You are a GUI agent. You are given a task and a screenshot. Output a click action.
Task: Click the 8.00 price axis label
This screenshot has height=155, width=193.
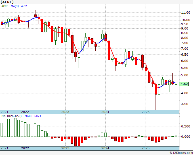point(184,38)
